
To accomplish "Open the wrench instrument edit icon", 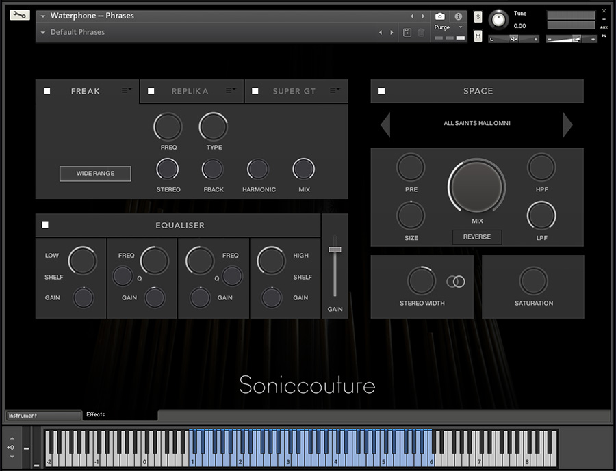I will (20, 15).
